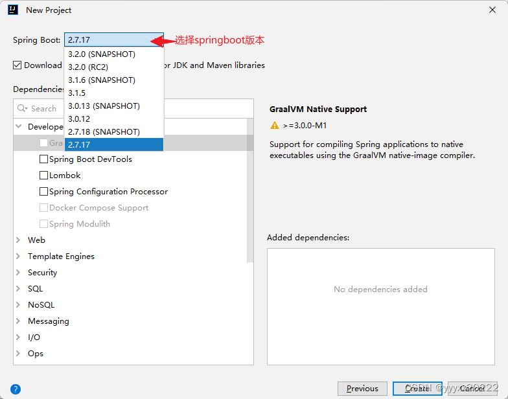
Task: Enable Spring Configuration Processor checkbox
Action: 43,192
